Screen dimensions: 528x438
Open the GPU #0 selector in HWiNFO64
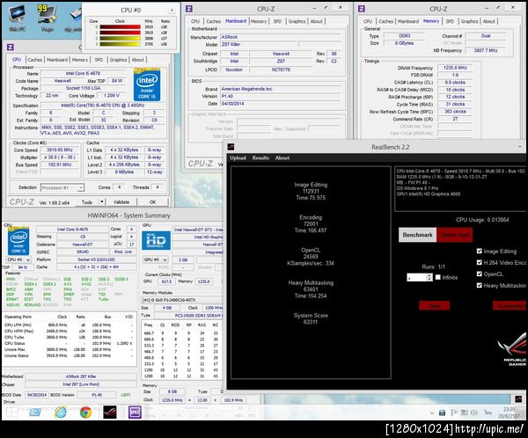156,259
